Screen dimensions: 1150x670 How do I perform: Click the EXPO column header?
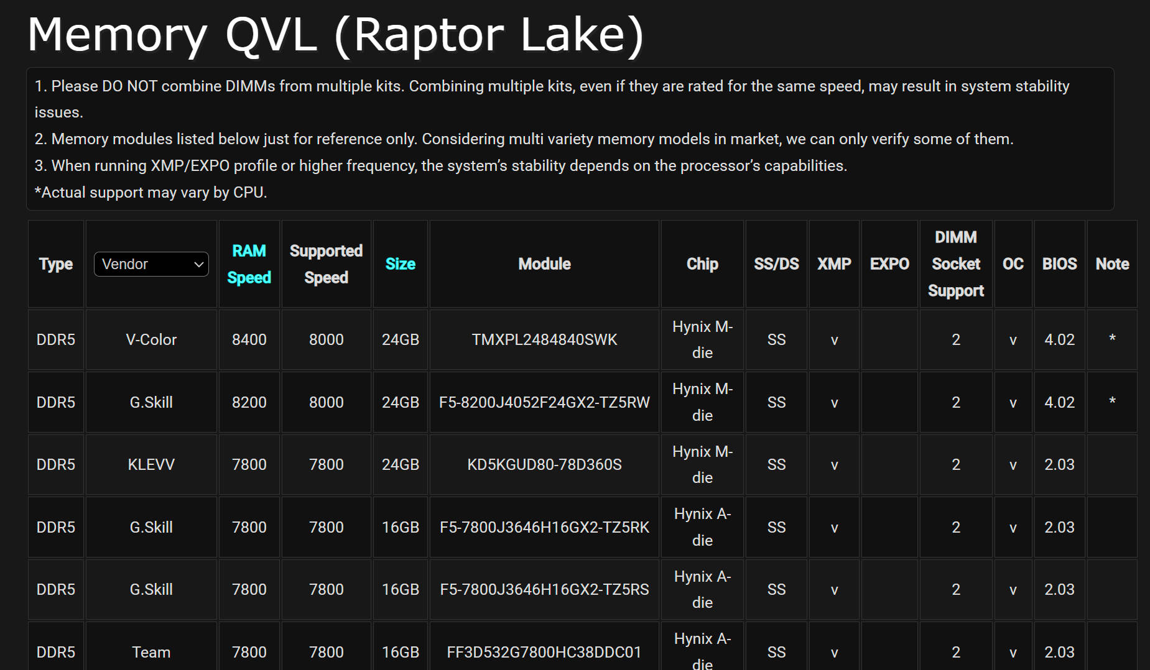[x=889, y=264]
